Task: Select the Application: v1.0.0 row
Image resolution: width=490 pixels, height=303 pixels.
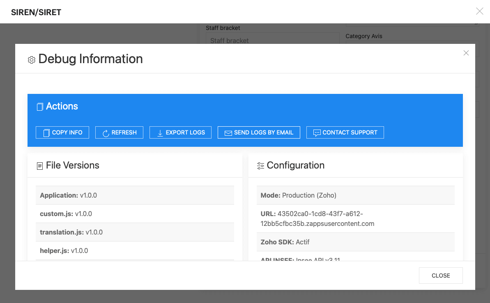Action: 135,195
